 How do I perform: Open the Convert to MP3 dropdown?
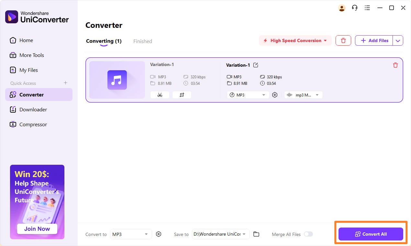point(131,234)
